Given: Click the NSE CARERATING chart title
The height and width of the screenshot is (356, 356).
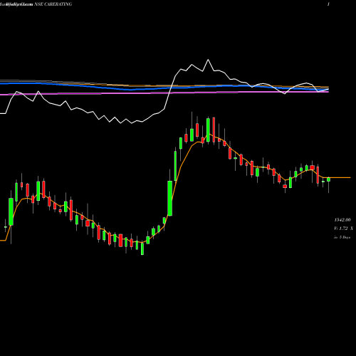Looking at the screenshot, I should (53, 4).
